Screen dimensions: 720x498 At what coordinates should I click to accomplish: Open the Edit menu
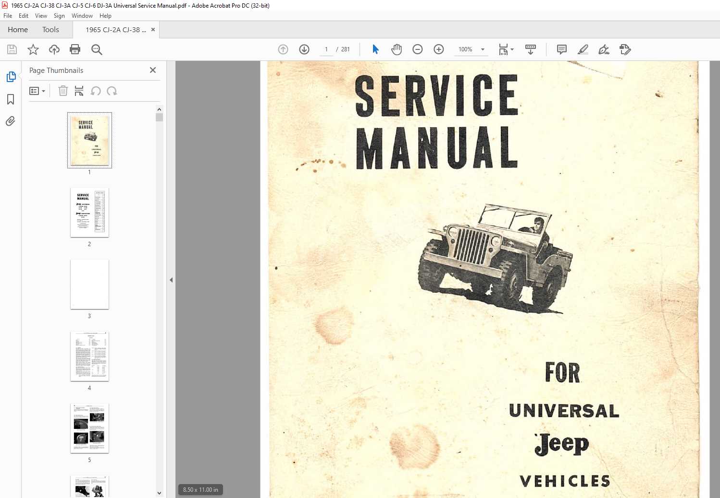(x=24, y=16)
